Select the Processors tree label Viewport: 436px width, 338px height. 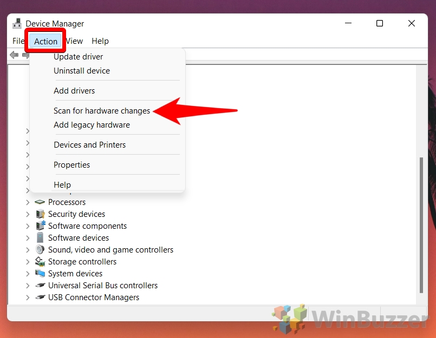[x=67, y=202]
